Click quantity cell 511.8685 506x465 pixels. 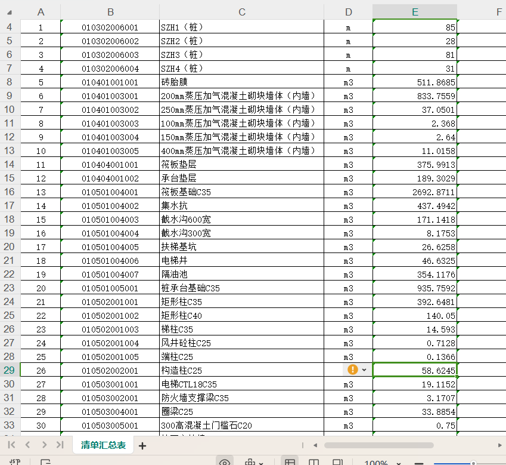(x=415, y=82)
